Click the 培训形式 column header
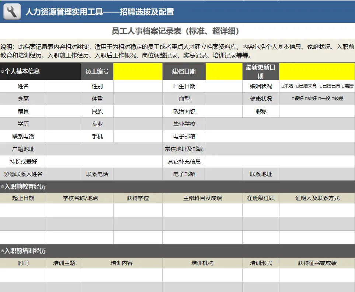 click(261, 263)
